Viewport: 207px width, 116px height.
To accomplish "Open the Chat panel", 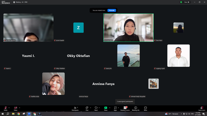I will tap(87, 109).
